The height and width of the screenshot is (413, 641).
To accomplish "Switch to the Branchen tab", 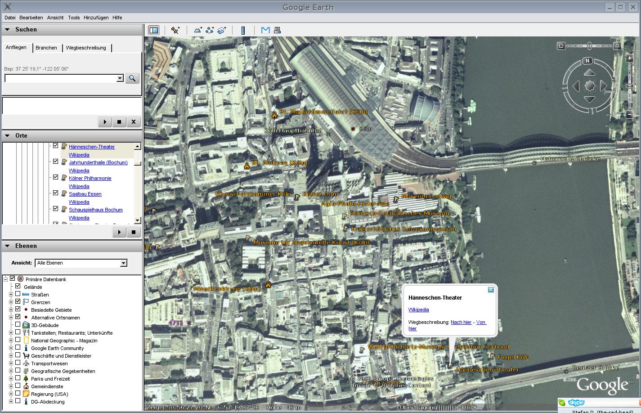I will point(46,48).
